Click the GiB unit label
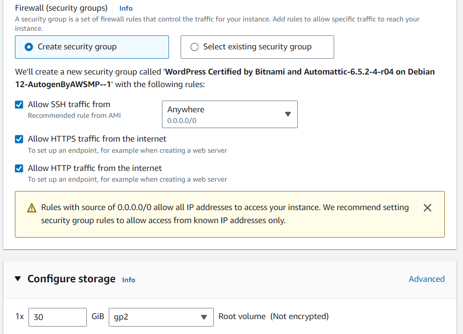The image size is (463, 334). tap(98, 317)
